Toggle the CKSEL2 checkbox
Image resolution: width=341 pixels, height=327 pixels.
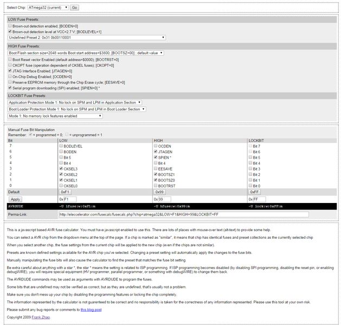tap(61, 174)
